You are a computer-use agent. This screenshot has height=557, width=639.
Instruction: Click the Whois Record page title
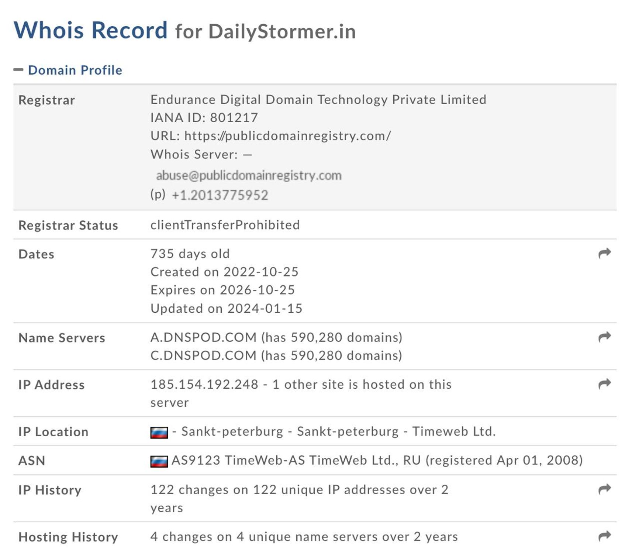tap(90, 30)
